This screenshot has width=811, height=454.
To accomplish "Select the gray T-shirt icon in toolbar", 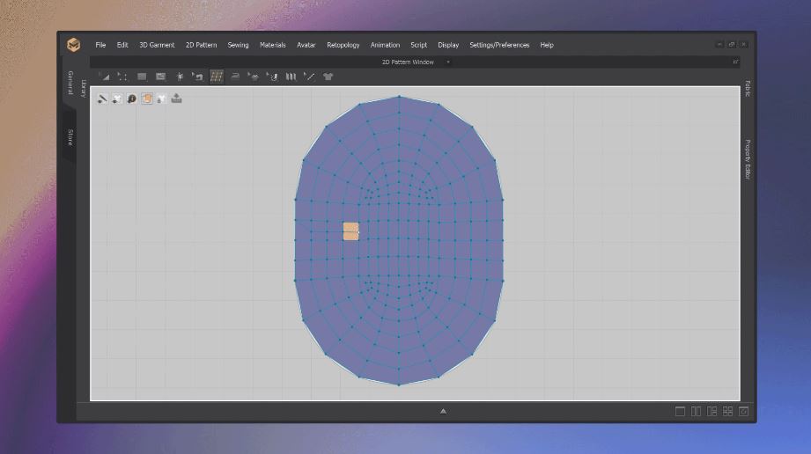I will tap(328, 77).
